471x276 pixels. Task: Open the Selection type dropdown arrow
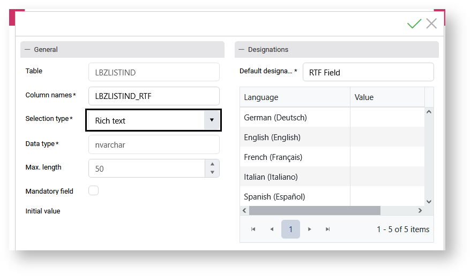pyautogui.click(x=212, y=120)
